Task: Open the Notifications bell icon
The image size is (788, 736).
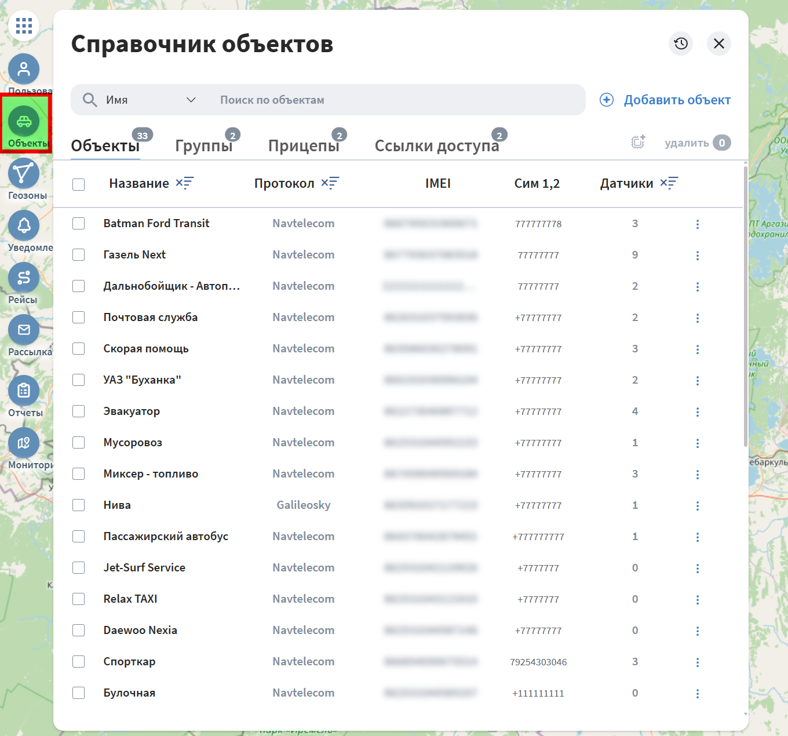Action: coord(24,226)
